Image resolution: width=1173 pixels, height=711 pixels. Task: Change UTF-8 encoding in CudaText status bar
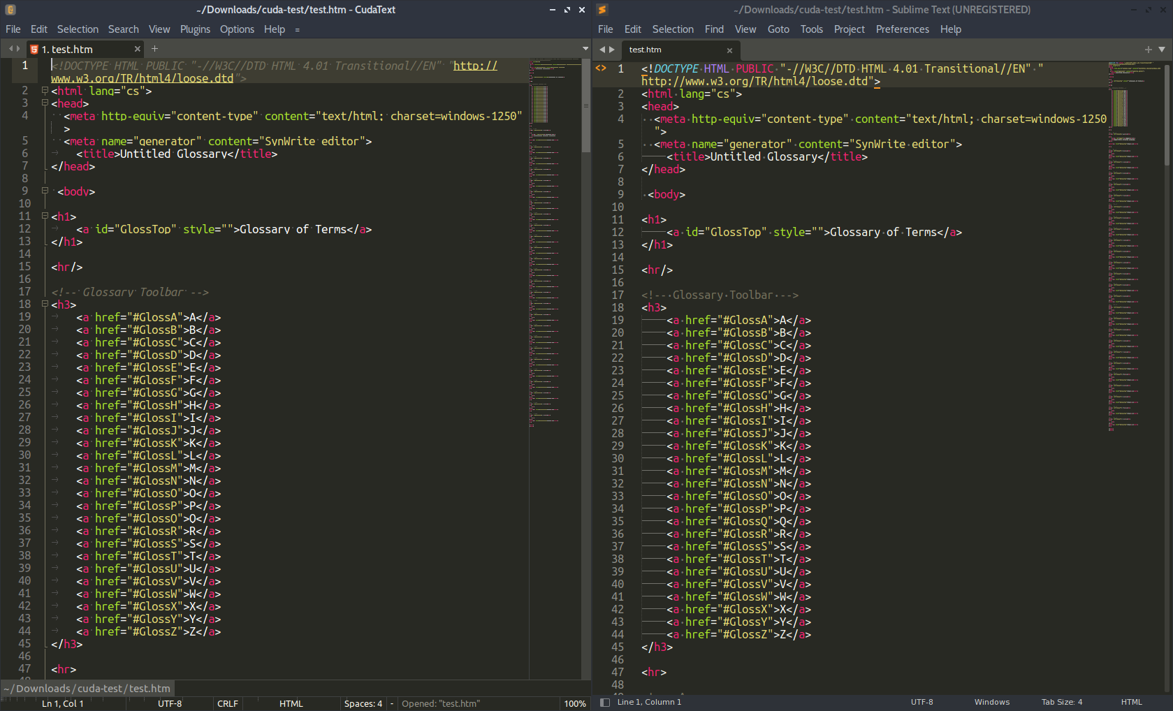pyautogui.click(x=170, y=703)
